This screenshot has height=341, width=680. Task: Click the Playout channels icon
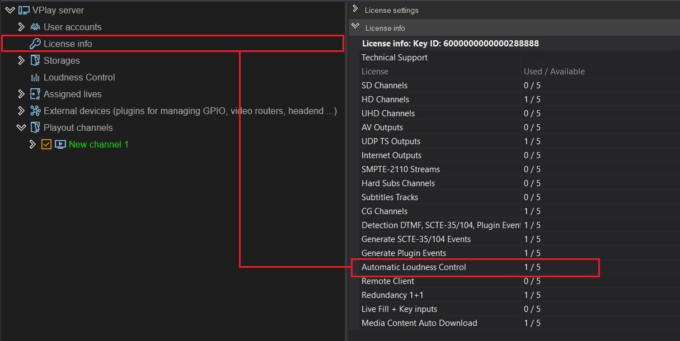[35, 127]
